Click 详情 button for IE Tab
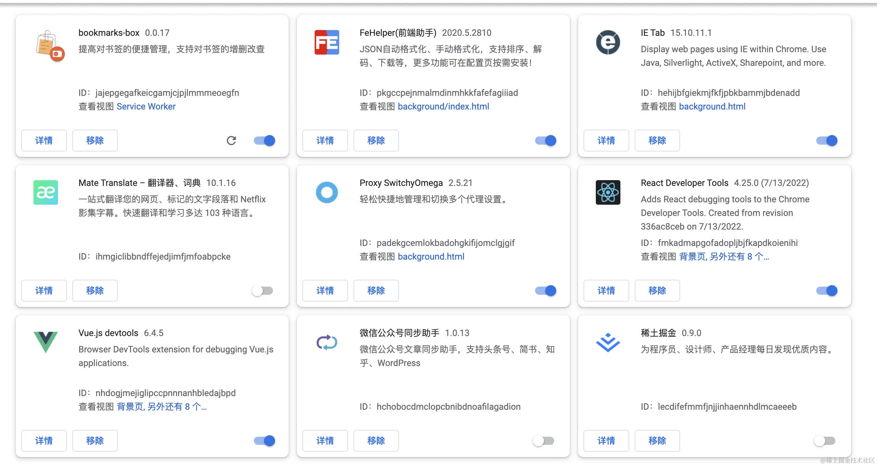877x466 pixels. [x=606, y=141]
